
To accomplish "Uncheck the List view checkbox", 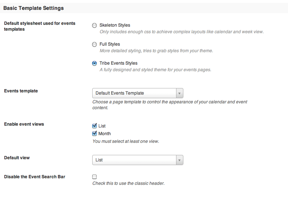I will [x=94, y=126].
